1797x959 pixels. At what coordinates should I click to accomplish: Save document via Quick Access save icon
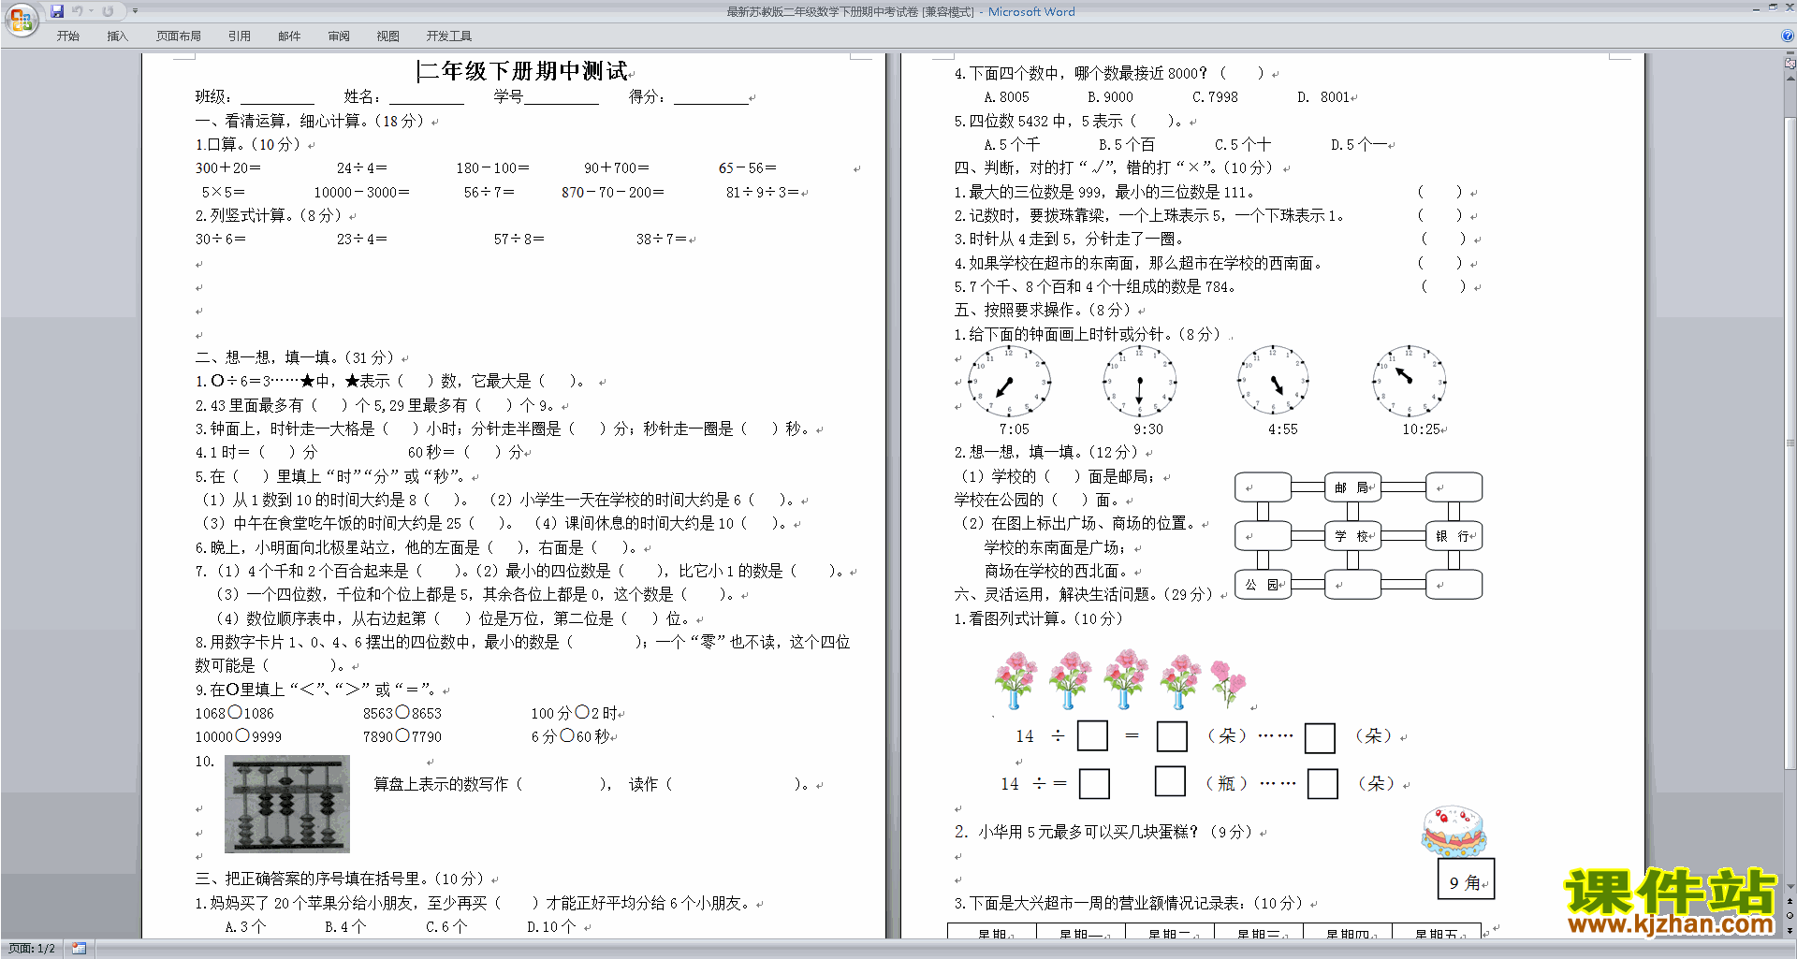[x=57, y=11]
